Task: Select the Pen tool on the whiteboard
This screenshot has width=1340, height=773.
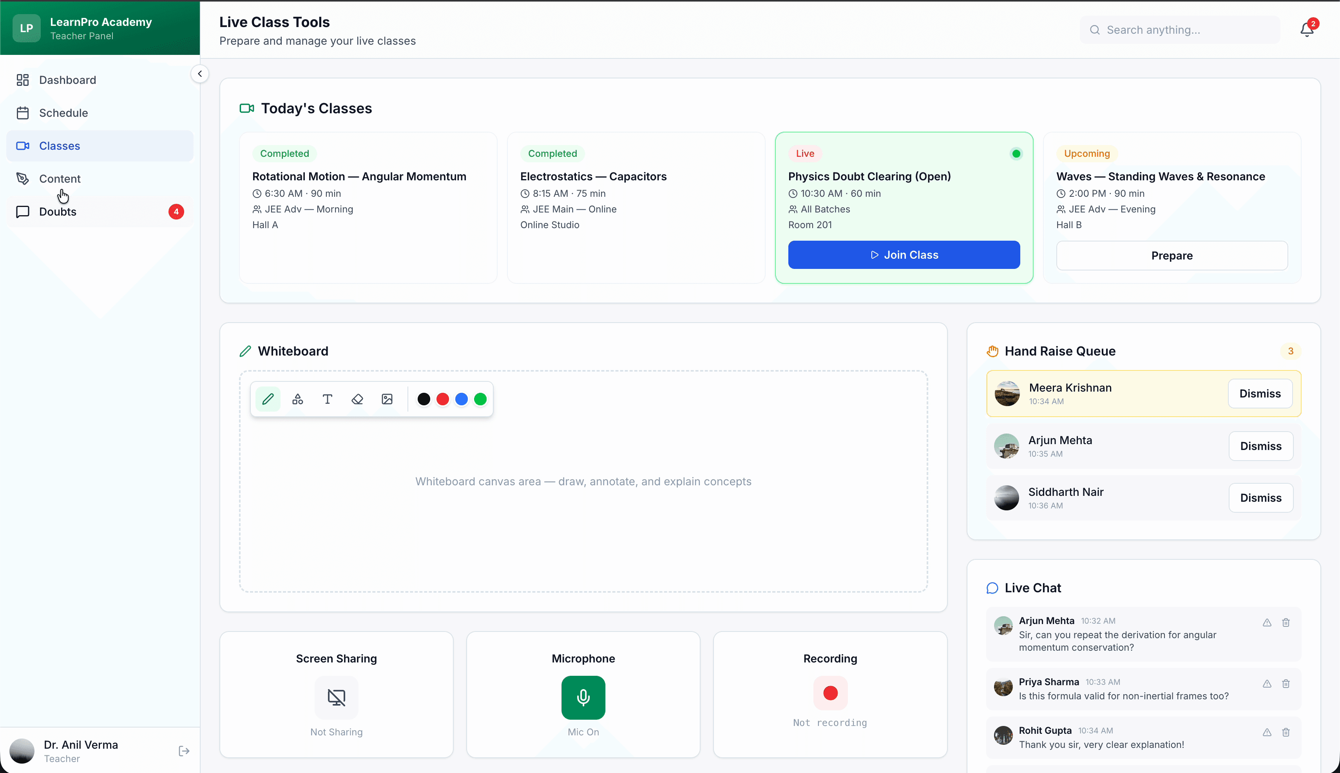Action: pyautogui.click(x=268, y=399)
